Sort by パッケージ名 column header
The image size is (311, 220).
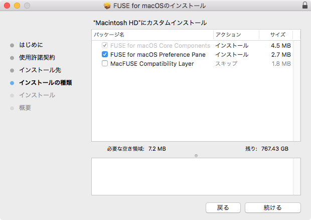click(x=152, y=35)
